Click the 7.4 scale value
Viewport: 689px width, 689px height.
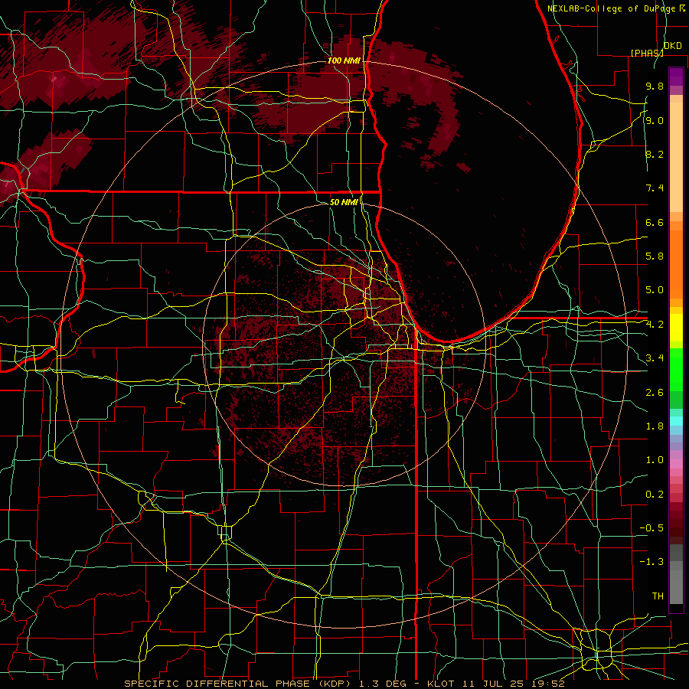655,188
